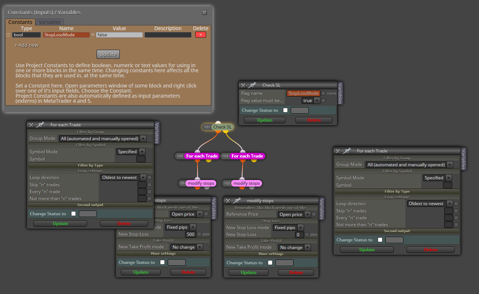The height and width of the screenshot is (294, 479).
Task: Expand Filter by Type section in left For each Trade
Action: tap(90, 165)
